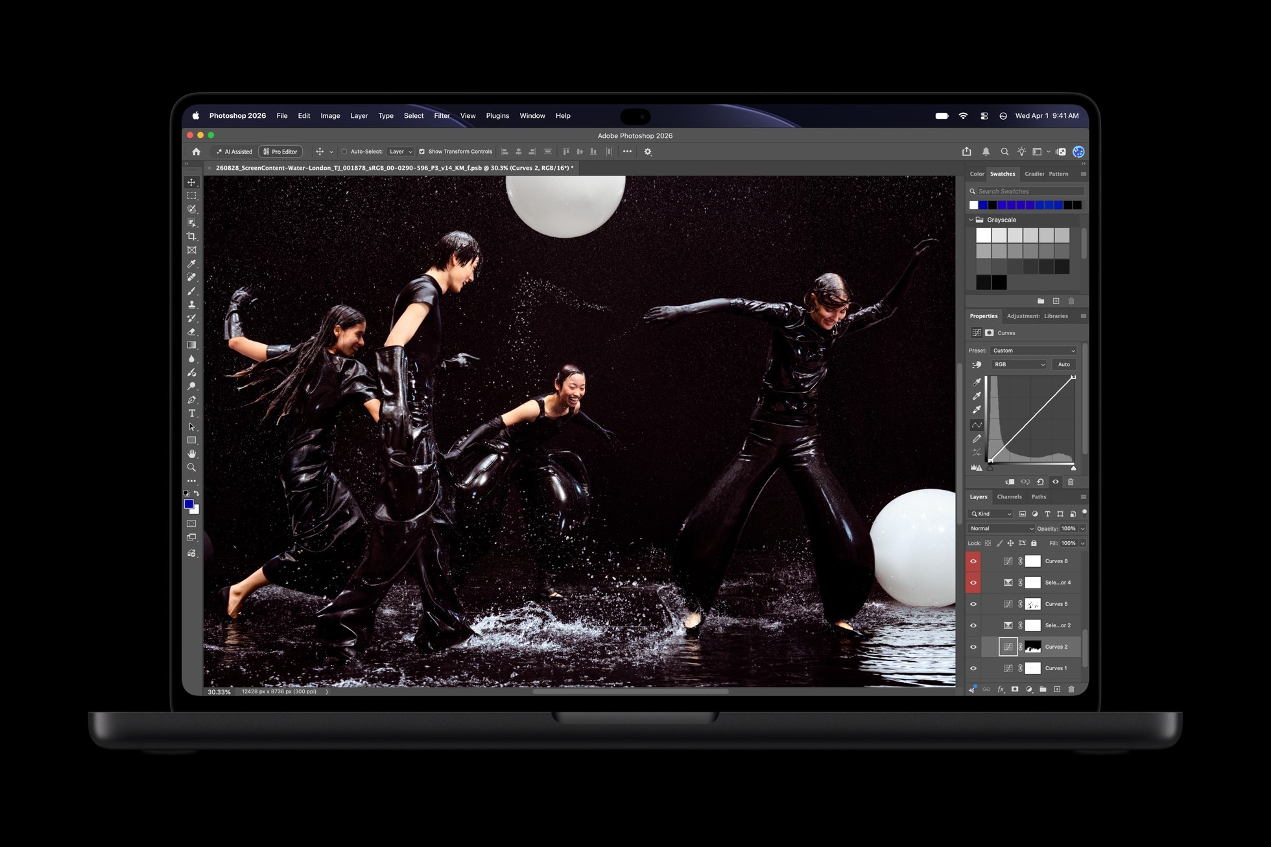The width and height of the screenshot is (1271, 847).
Task: Toggle Auto-Select checkbox
Action: [344, 152]
